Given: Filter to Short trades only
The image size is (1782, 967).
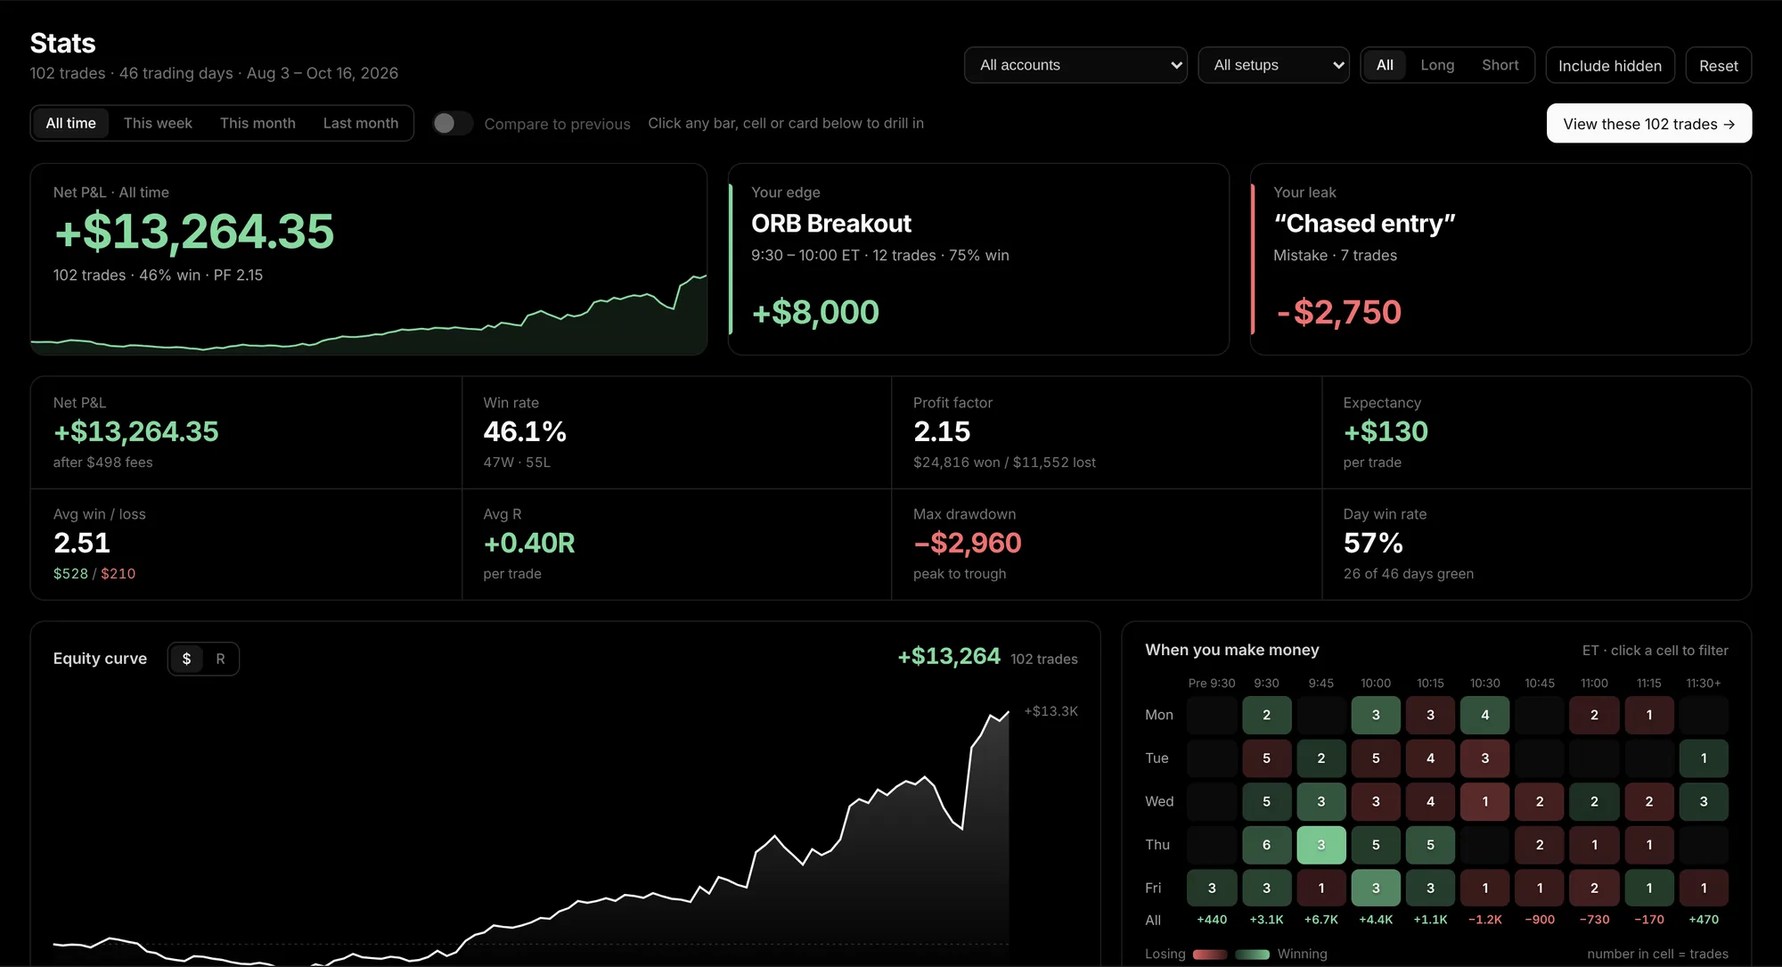Looking at the screenshot, I should tap(1500, 65).
